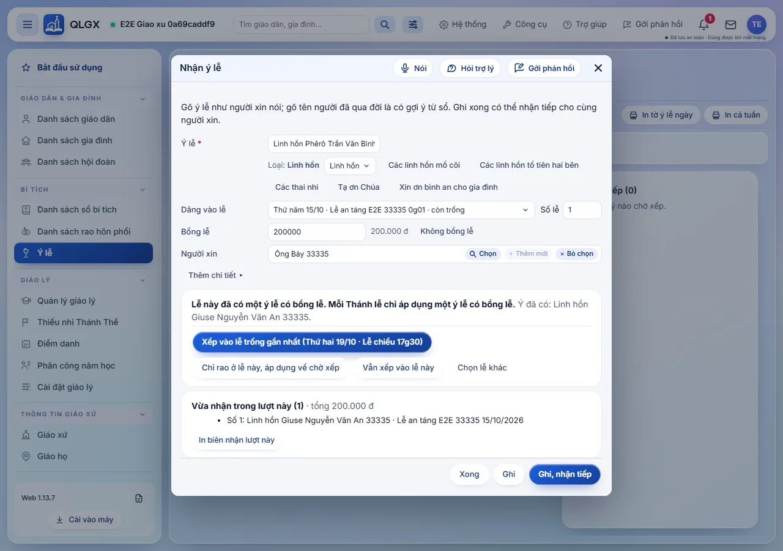Select Không bổng lễ option

click(x=447, y=231)
